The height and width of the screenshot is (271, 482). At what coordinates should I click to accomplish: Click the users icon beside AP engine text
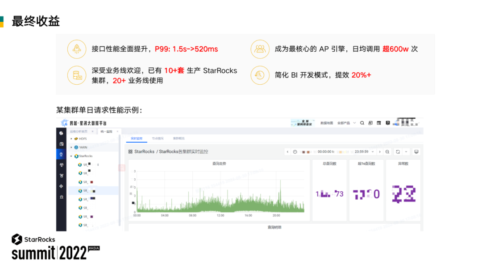(x=260, y=49)
